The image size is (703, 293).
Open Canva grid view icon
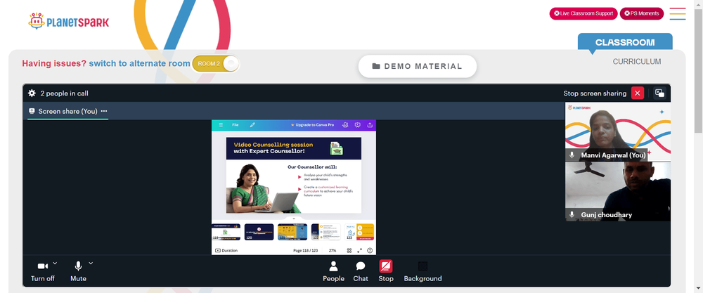pos(349,250)
